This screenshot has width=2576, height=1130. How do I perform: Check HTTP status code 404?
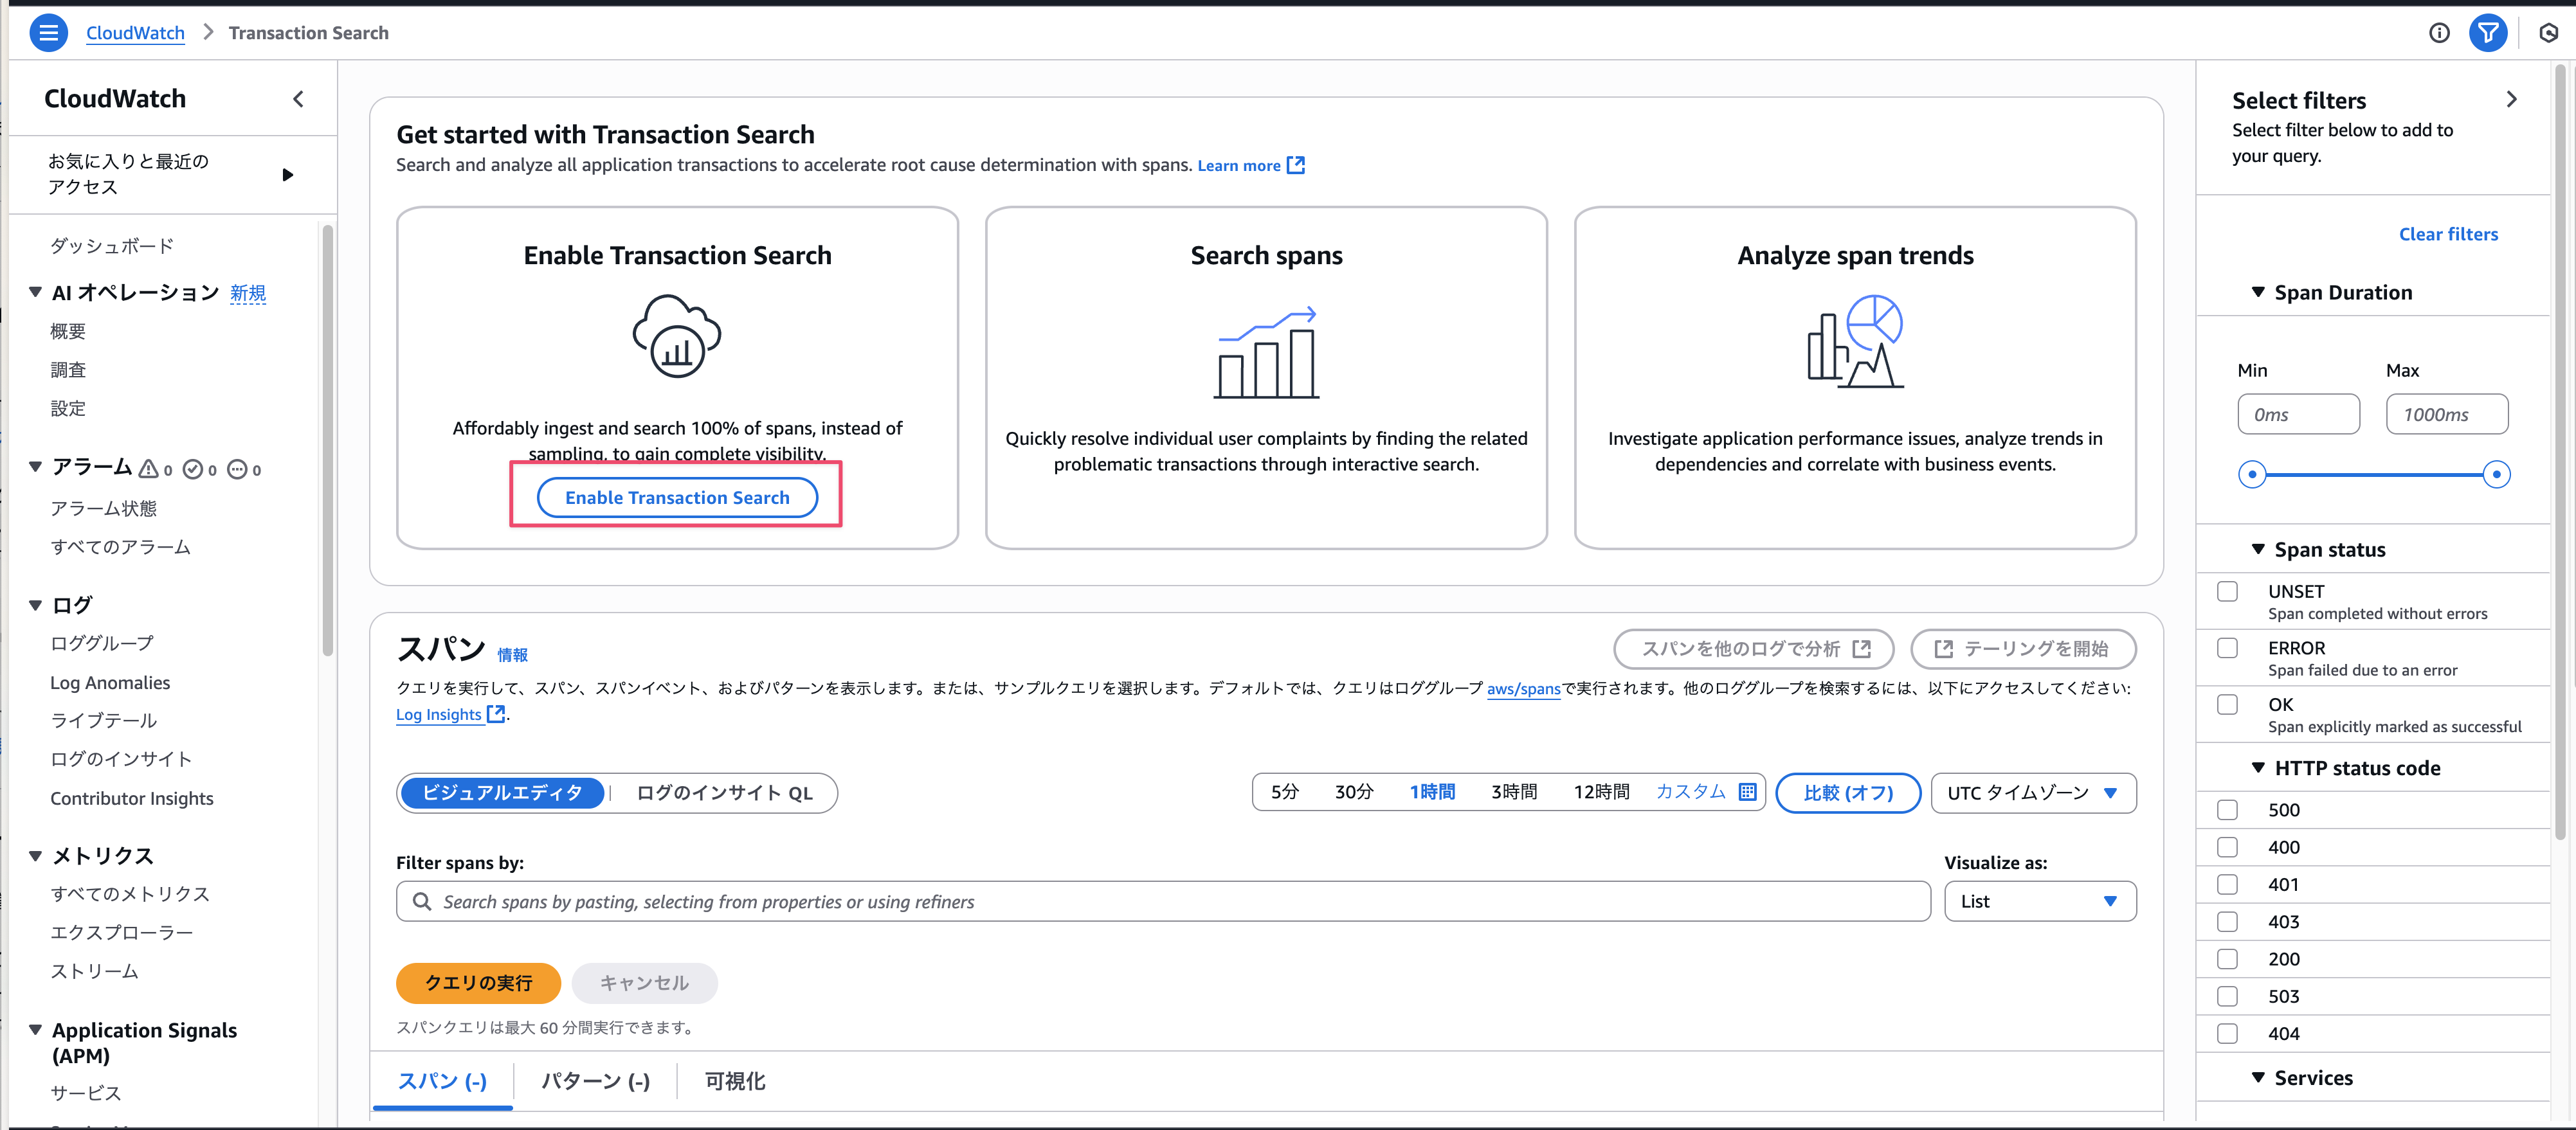(2227, 1033)
